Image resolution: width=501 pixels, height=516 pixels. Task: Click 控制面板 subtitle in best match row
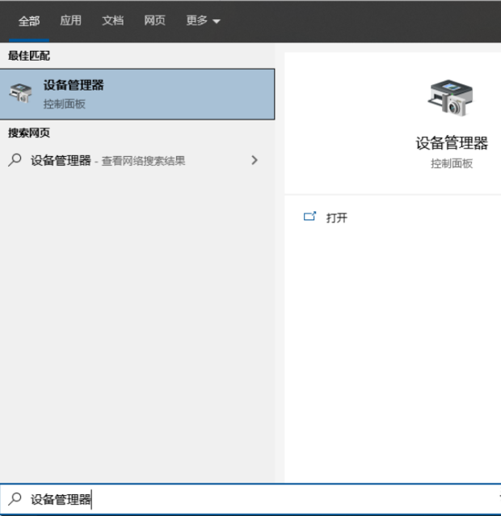point(65,104)
